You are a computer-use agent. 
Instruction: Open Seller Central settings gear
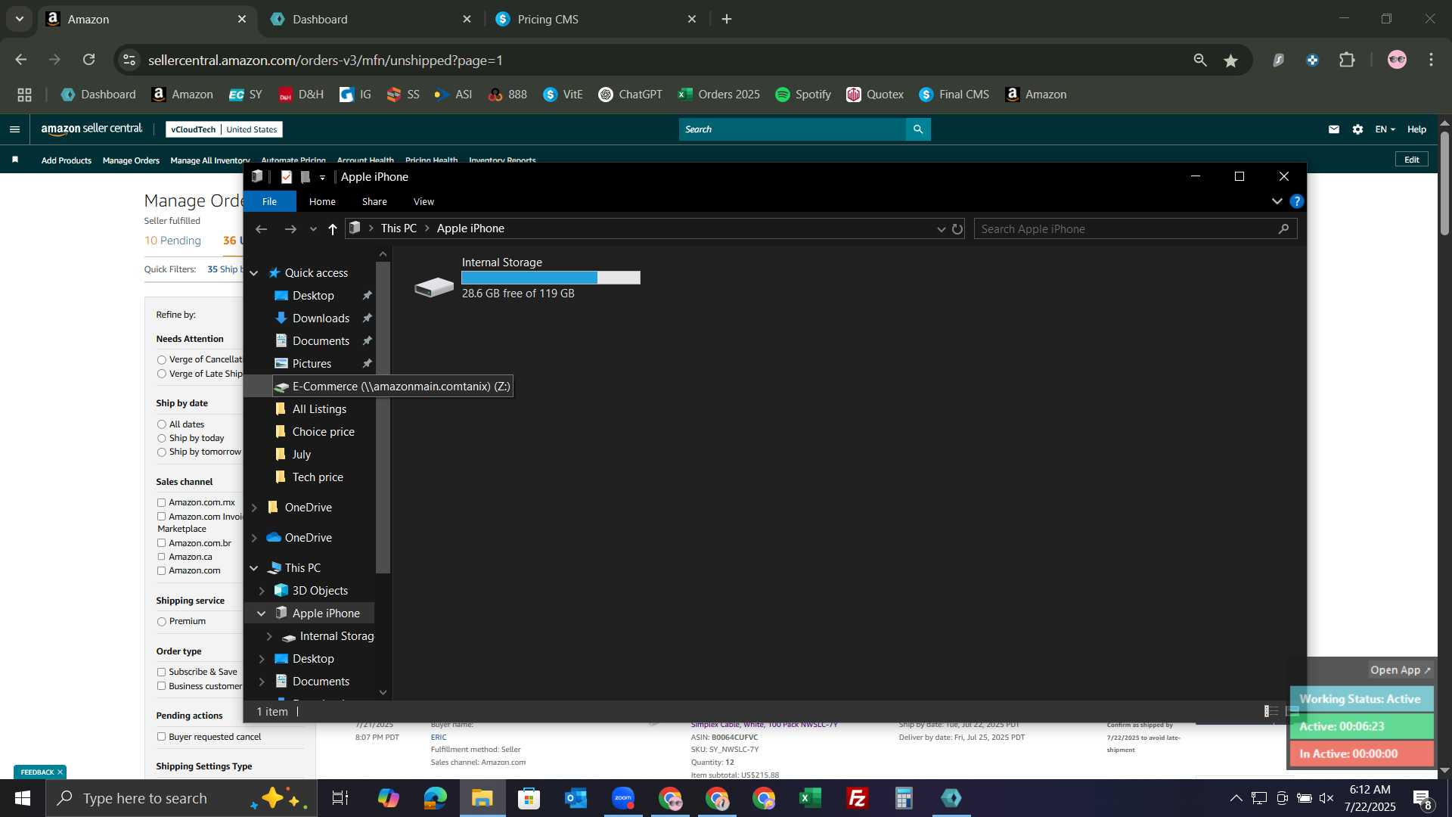click(x=1358, y=129)
